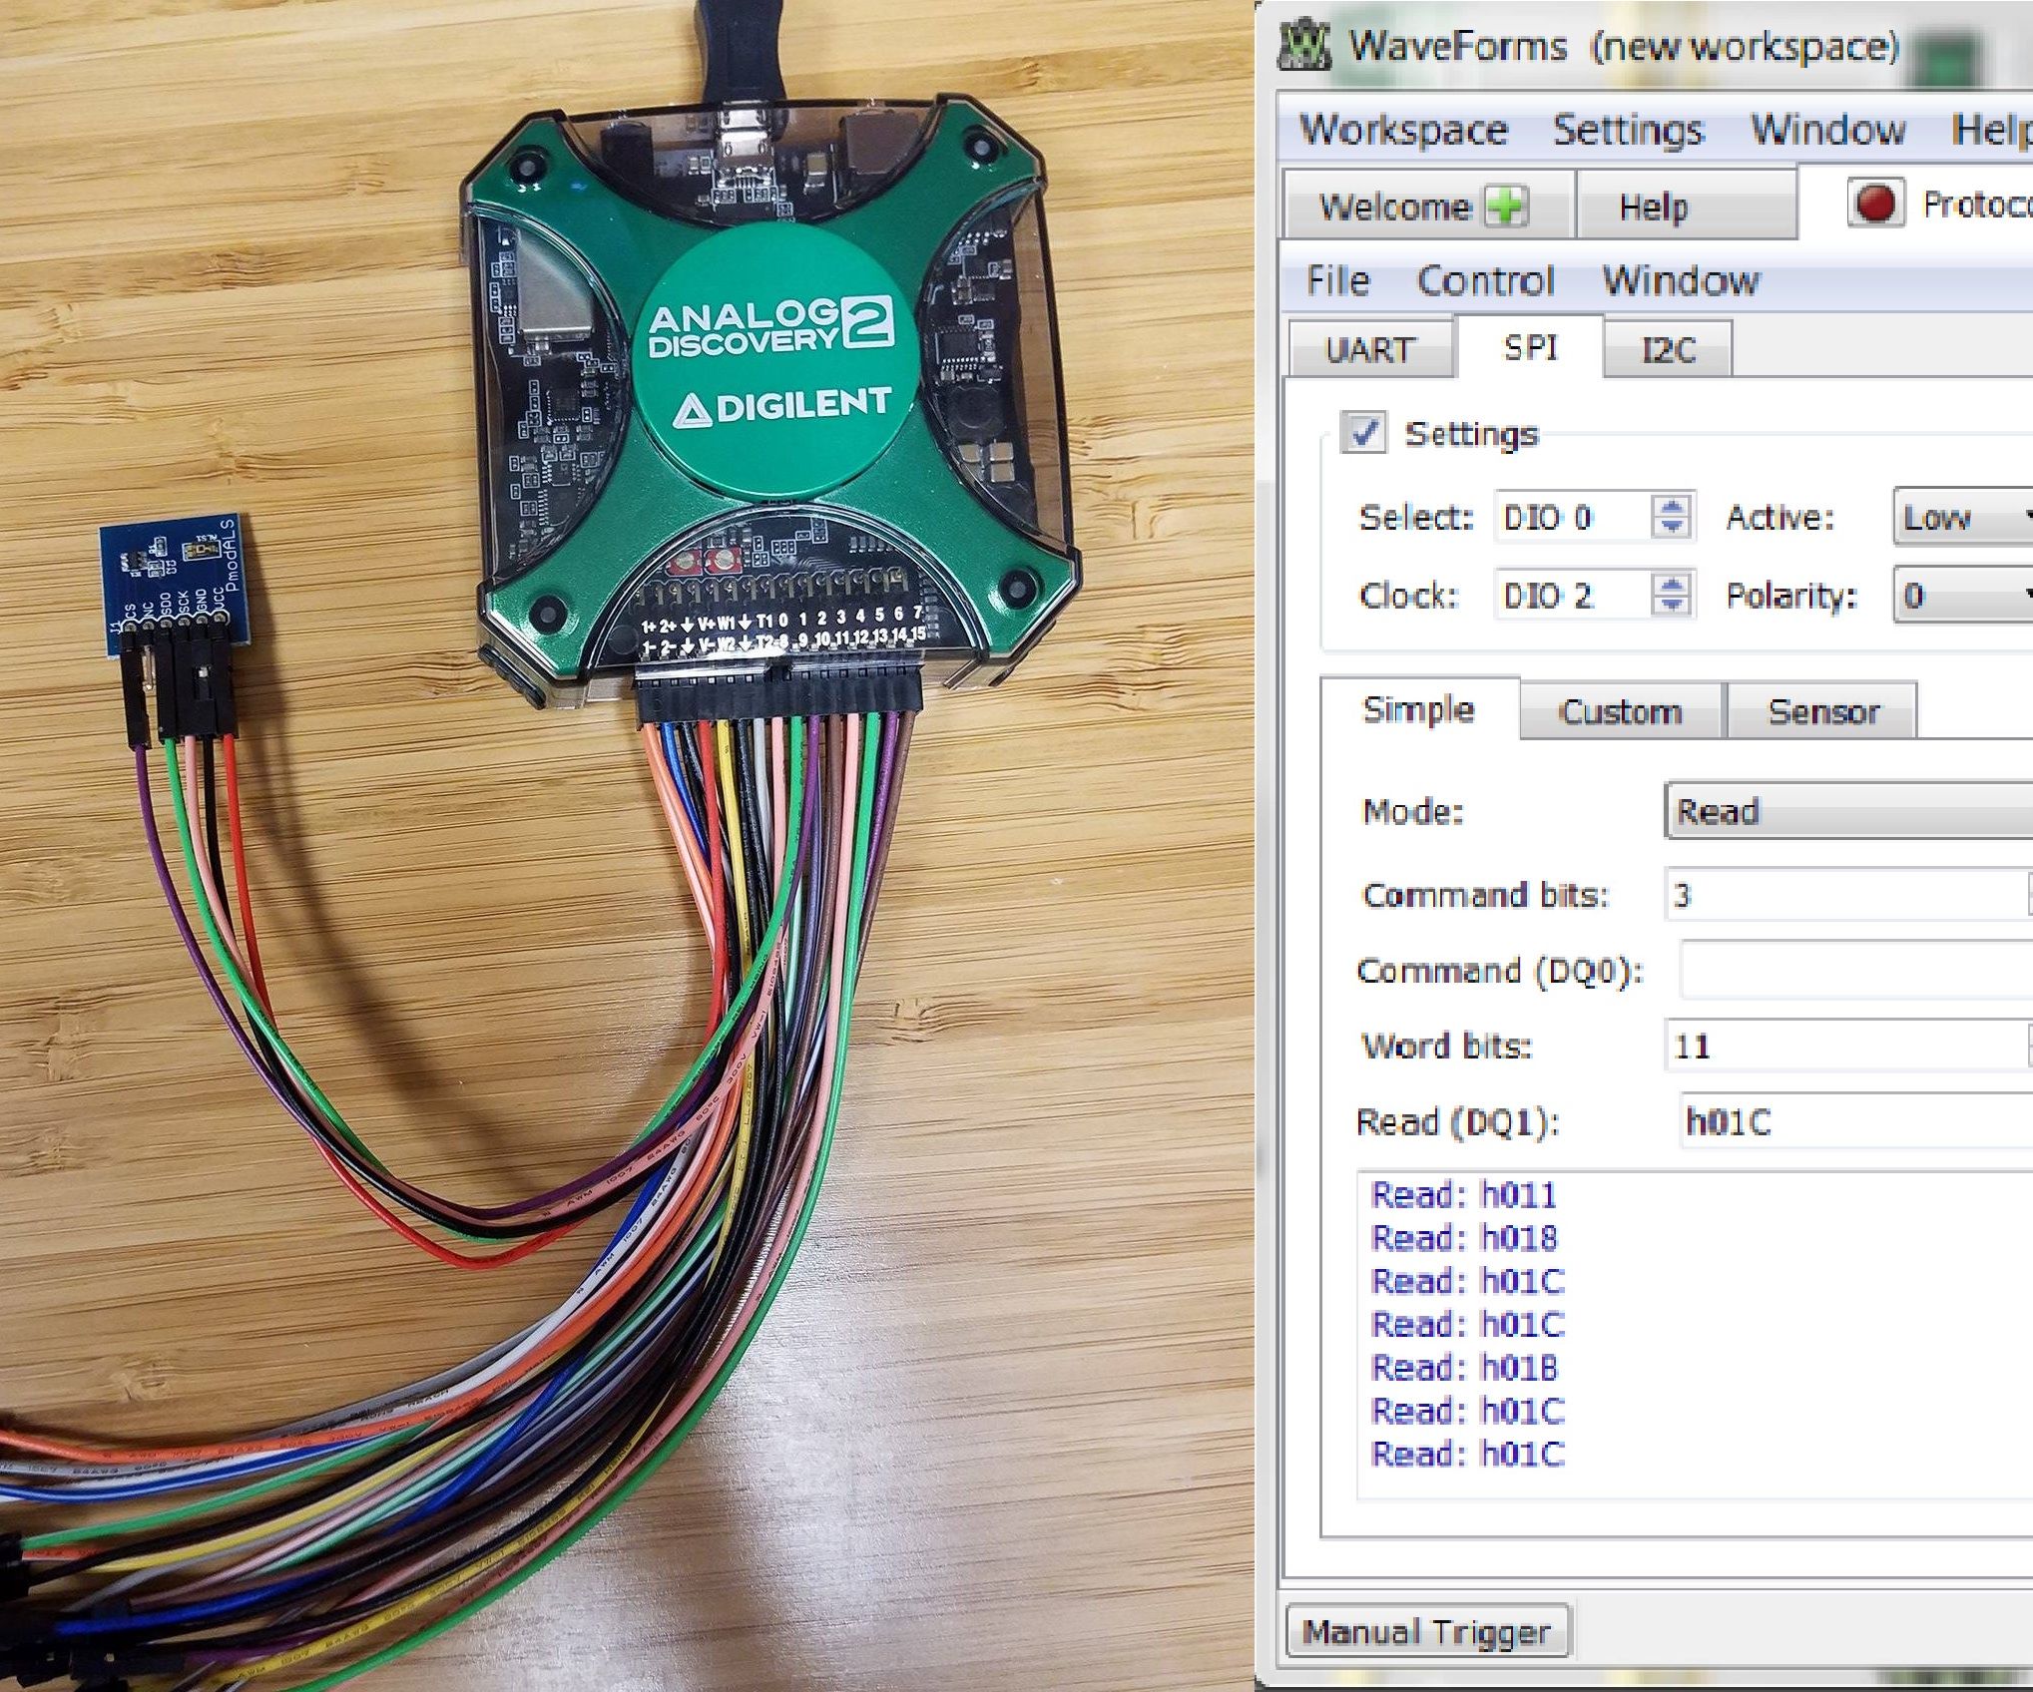This screenshot has height=1692, width=2033.
Task: Click the 'Word bits:' label
Action: point(1446,1046)
